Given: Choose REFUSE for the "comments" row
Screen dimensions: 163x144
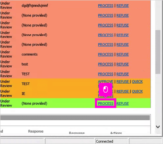Looking at the screenshot, I should click(x=122, y=54).
